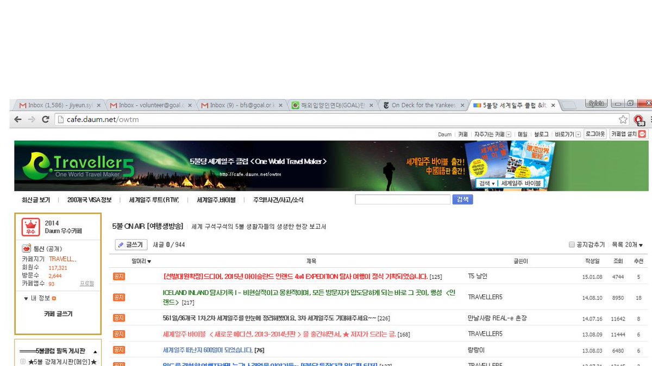Open the 561일/36개국 세계일주 post

coord(269,318)
